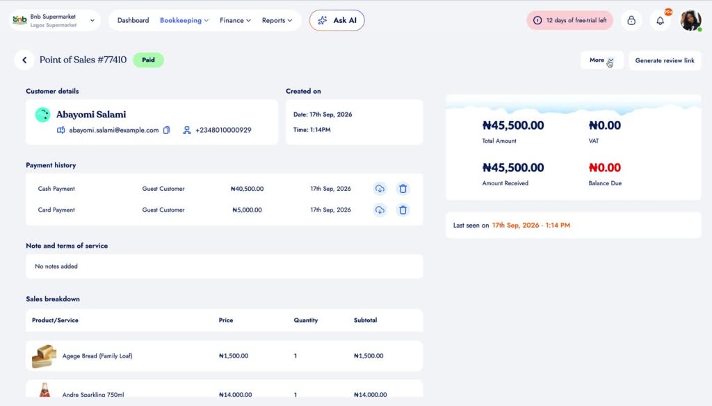Go back using the left arrow button
Viewport: 712px width, 406px height.
coord(24,60)
